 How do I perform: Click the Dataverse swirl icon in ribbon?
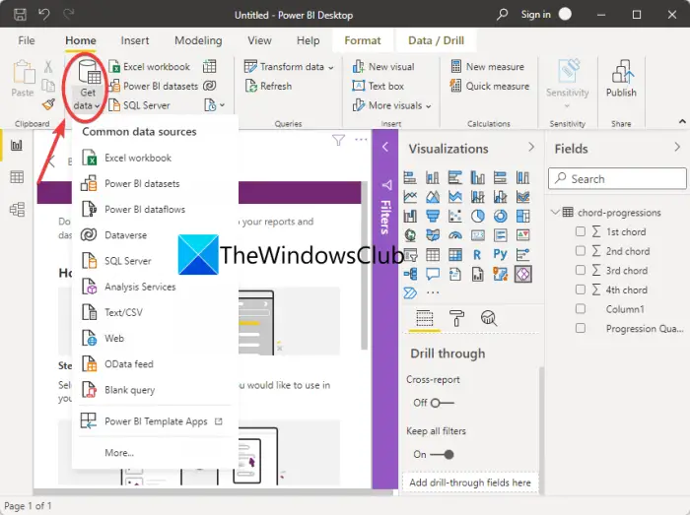click(209, 86)
